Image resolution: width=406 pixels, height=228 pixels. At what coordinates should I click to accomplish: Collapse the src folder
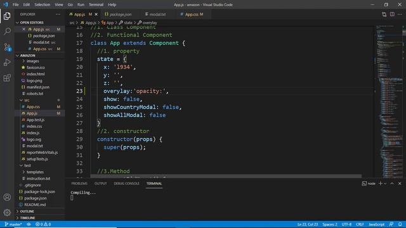tap(27, 100)
